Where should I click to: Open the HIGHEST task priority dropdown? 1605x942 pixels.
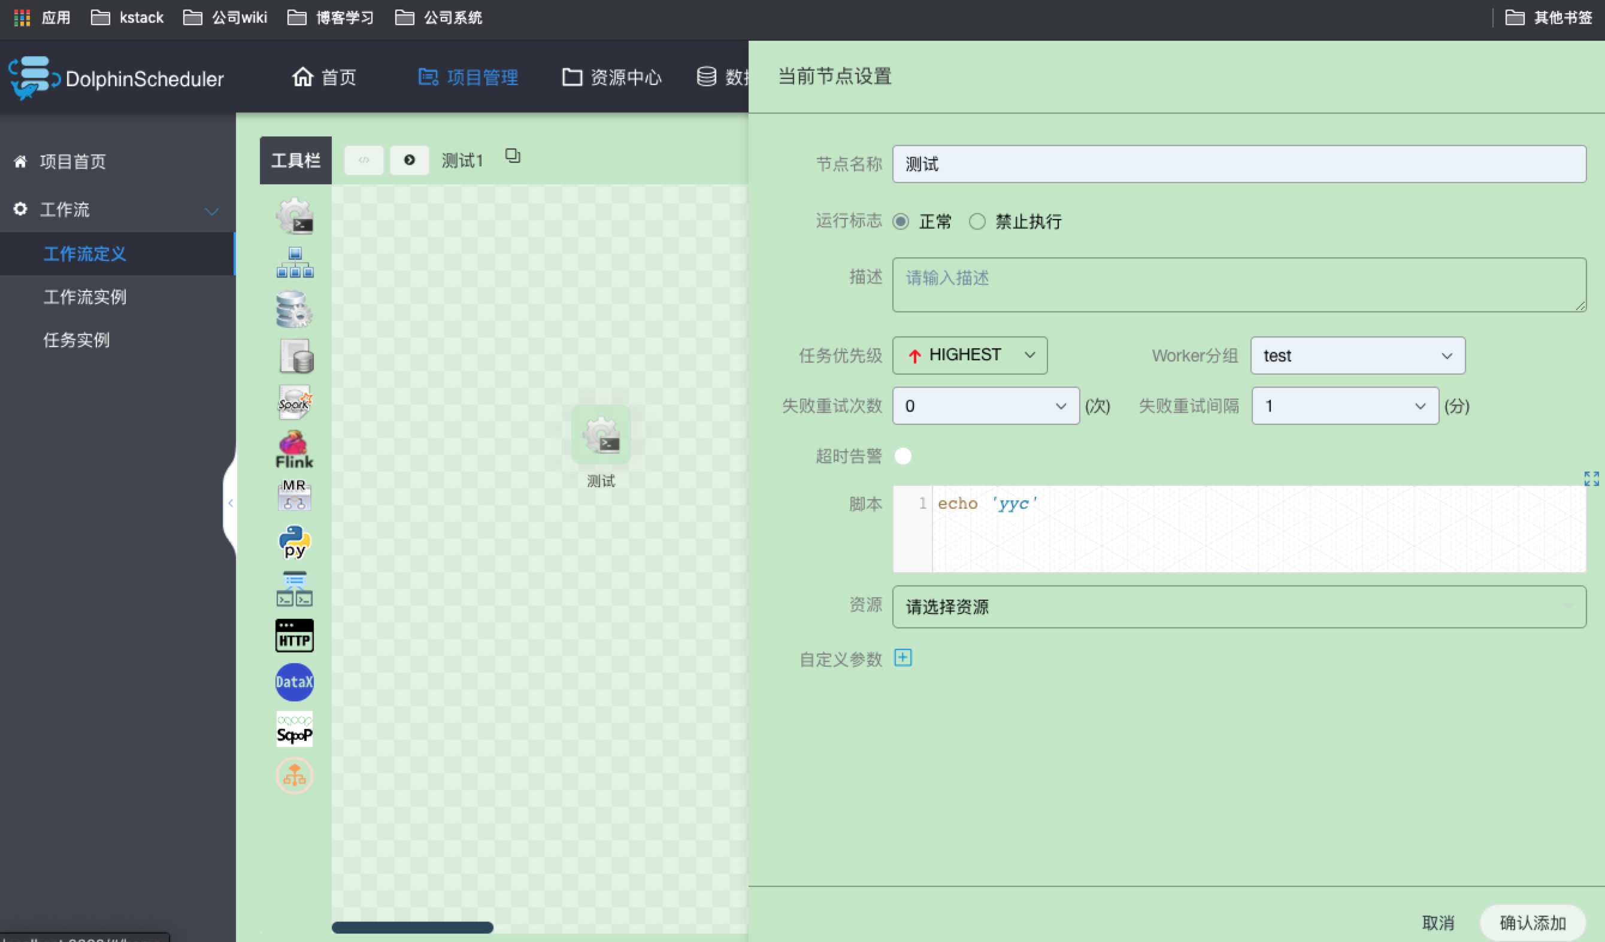click(x=970, y=355)
